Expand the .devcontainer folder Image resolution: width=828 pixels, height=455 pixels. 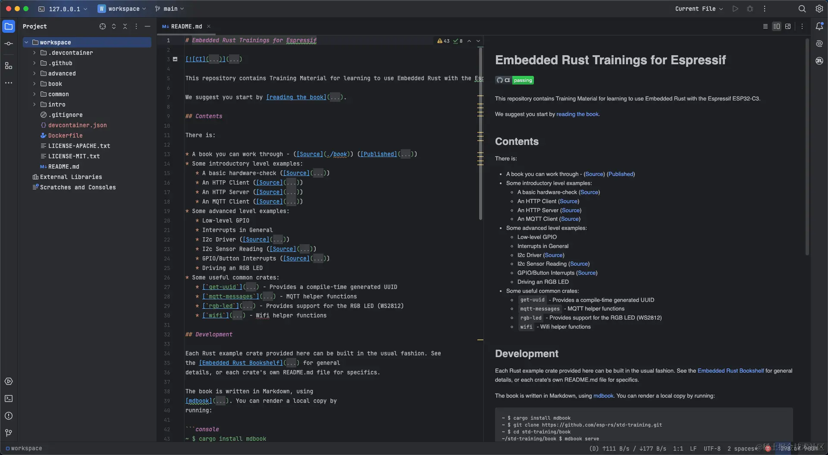coord(34,53)
